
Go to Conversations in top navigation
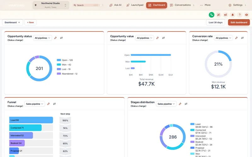(x=182, y=5)
